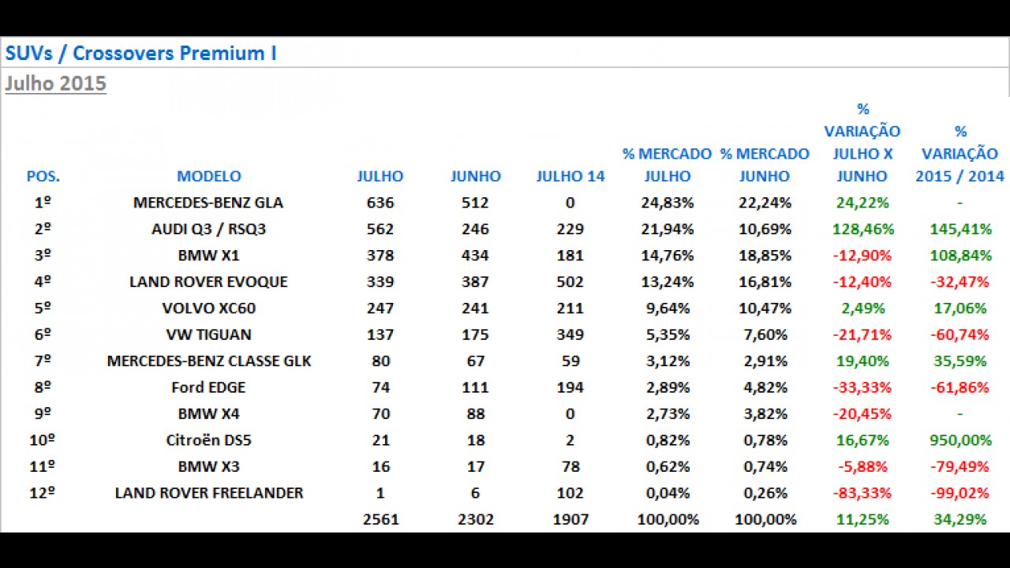Click the variation '-20,45%'
Screen dimensions: 1010x568
pos(862,414)
